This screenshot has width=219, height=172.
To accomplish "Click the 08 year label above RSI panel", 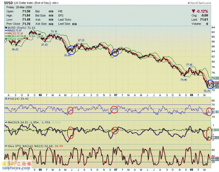I will 192,95.
